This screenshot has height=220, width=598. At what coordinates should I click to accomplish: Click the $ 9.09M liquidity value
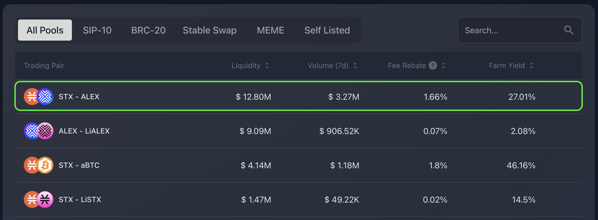255,131
